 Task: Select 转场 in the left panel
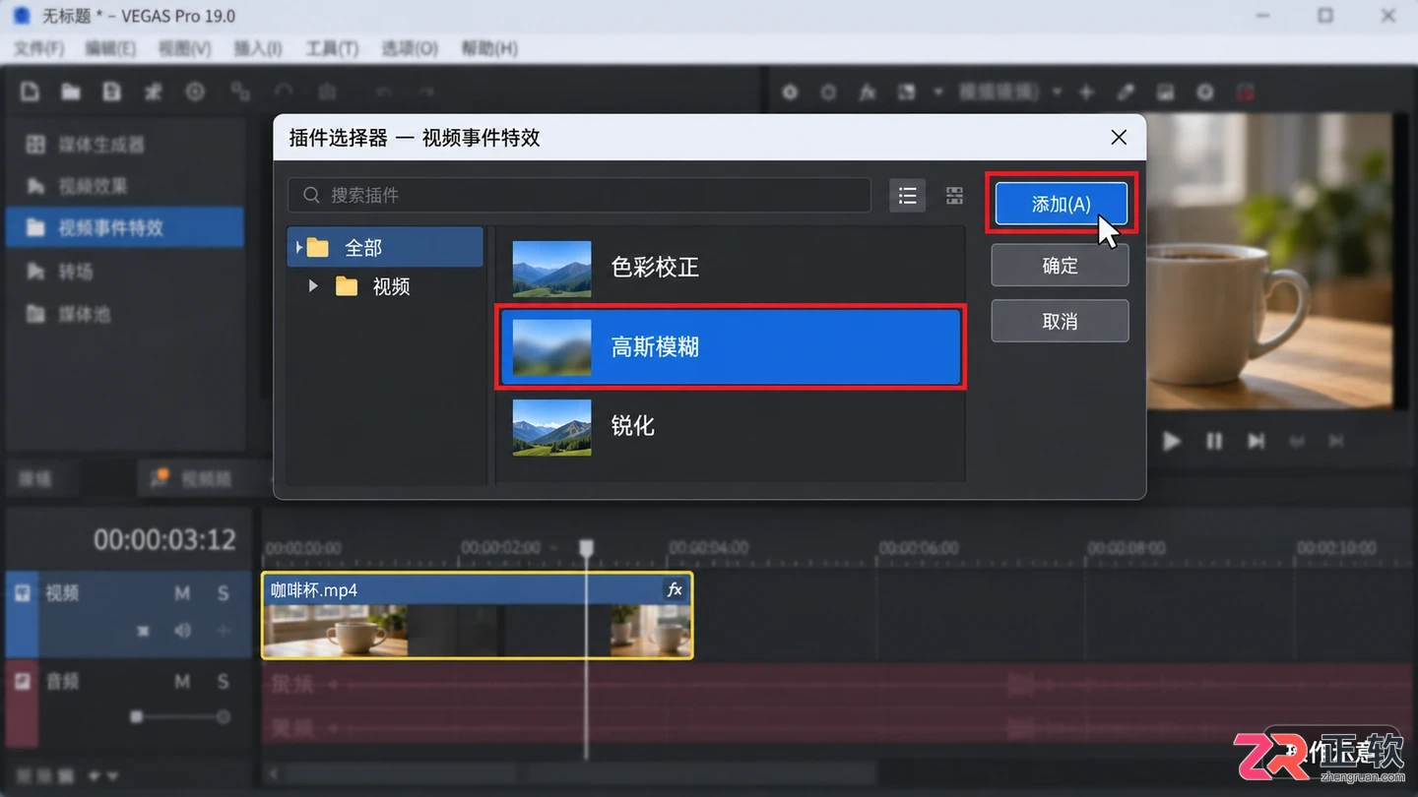tap(125, 272)
